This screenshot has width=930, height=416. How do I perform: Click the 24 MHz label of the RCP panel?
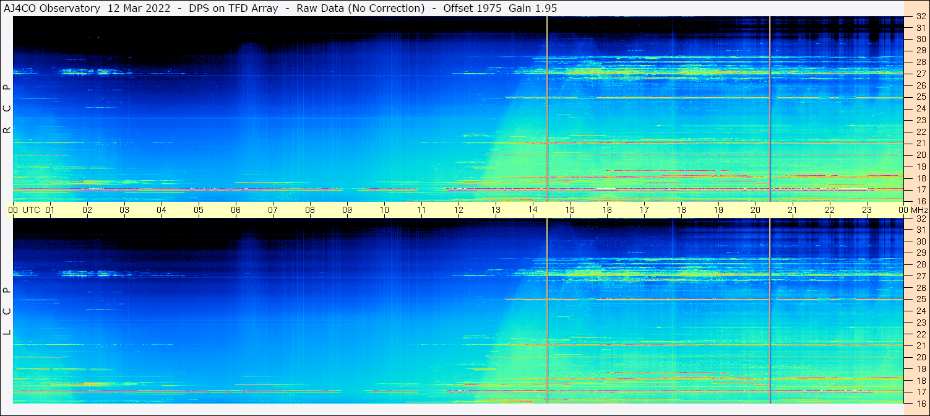920,109
